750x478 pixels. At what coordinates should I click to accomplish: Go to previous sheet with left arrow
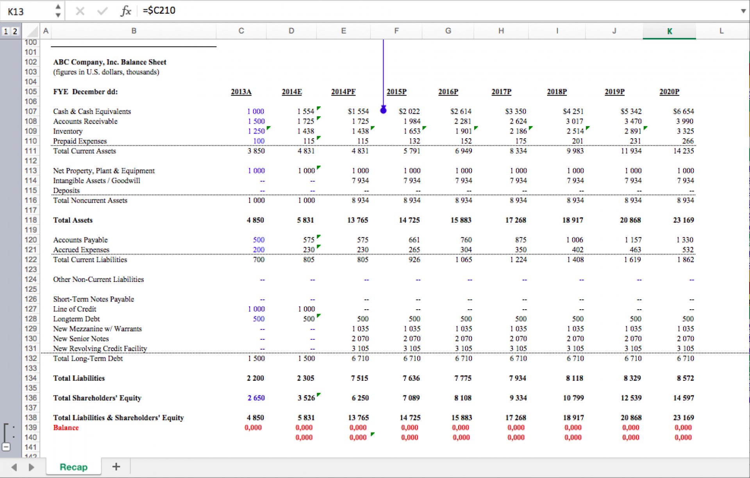(14, 467)
